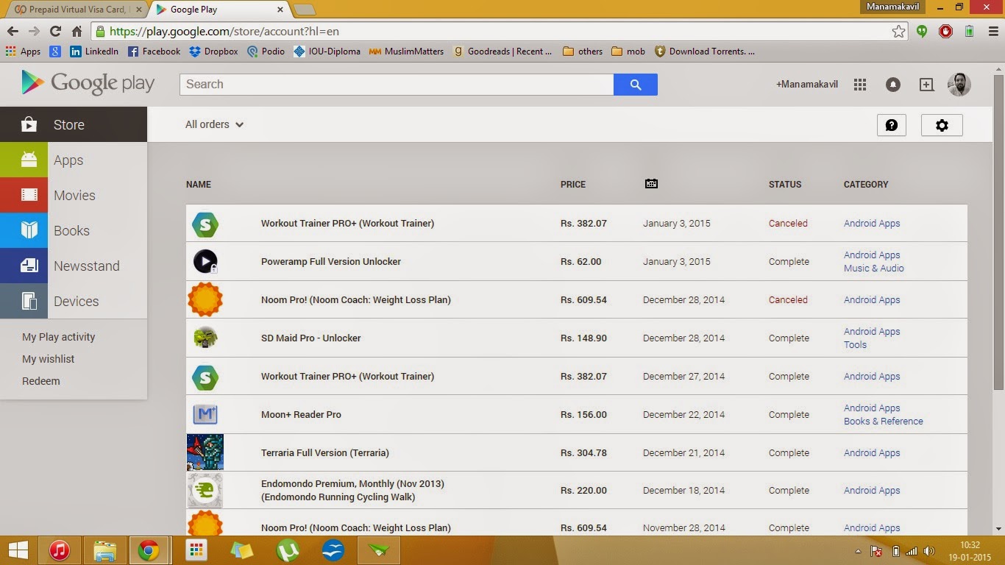Open the Newsstand section in sidebar

74,266
